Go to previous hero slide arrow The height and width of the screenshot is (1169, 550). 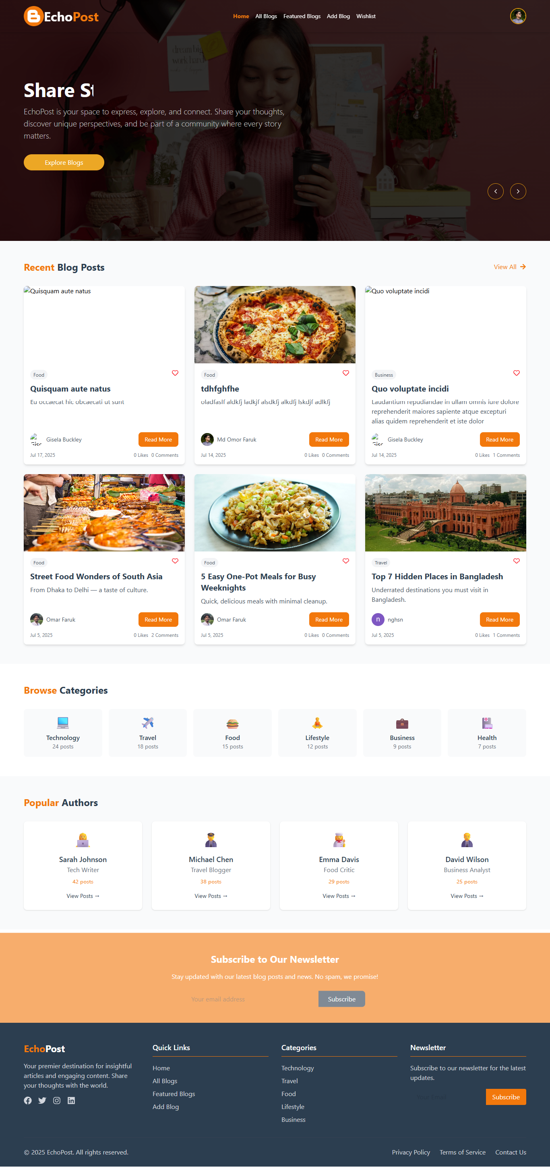(x=495, y=191)
